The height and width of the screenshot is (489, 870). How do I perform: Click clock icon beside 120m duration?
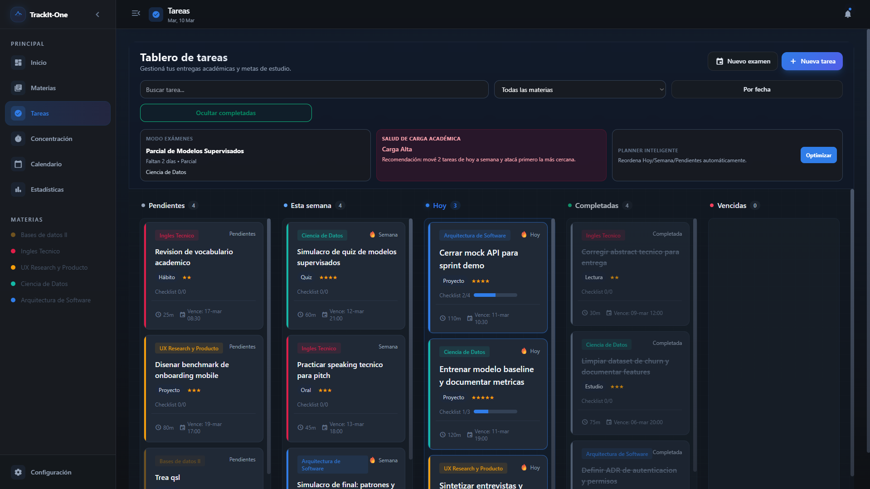(442, 435)
